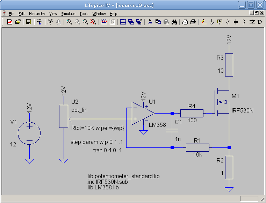Restore the inner schematic document window
The width and height of the screenshot is (266, 203).
click(257, 13)
